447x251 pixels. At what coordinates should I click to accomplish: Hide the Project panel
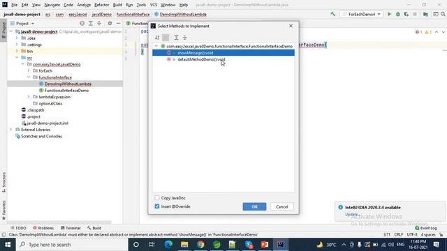(118, 23)
